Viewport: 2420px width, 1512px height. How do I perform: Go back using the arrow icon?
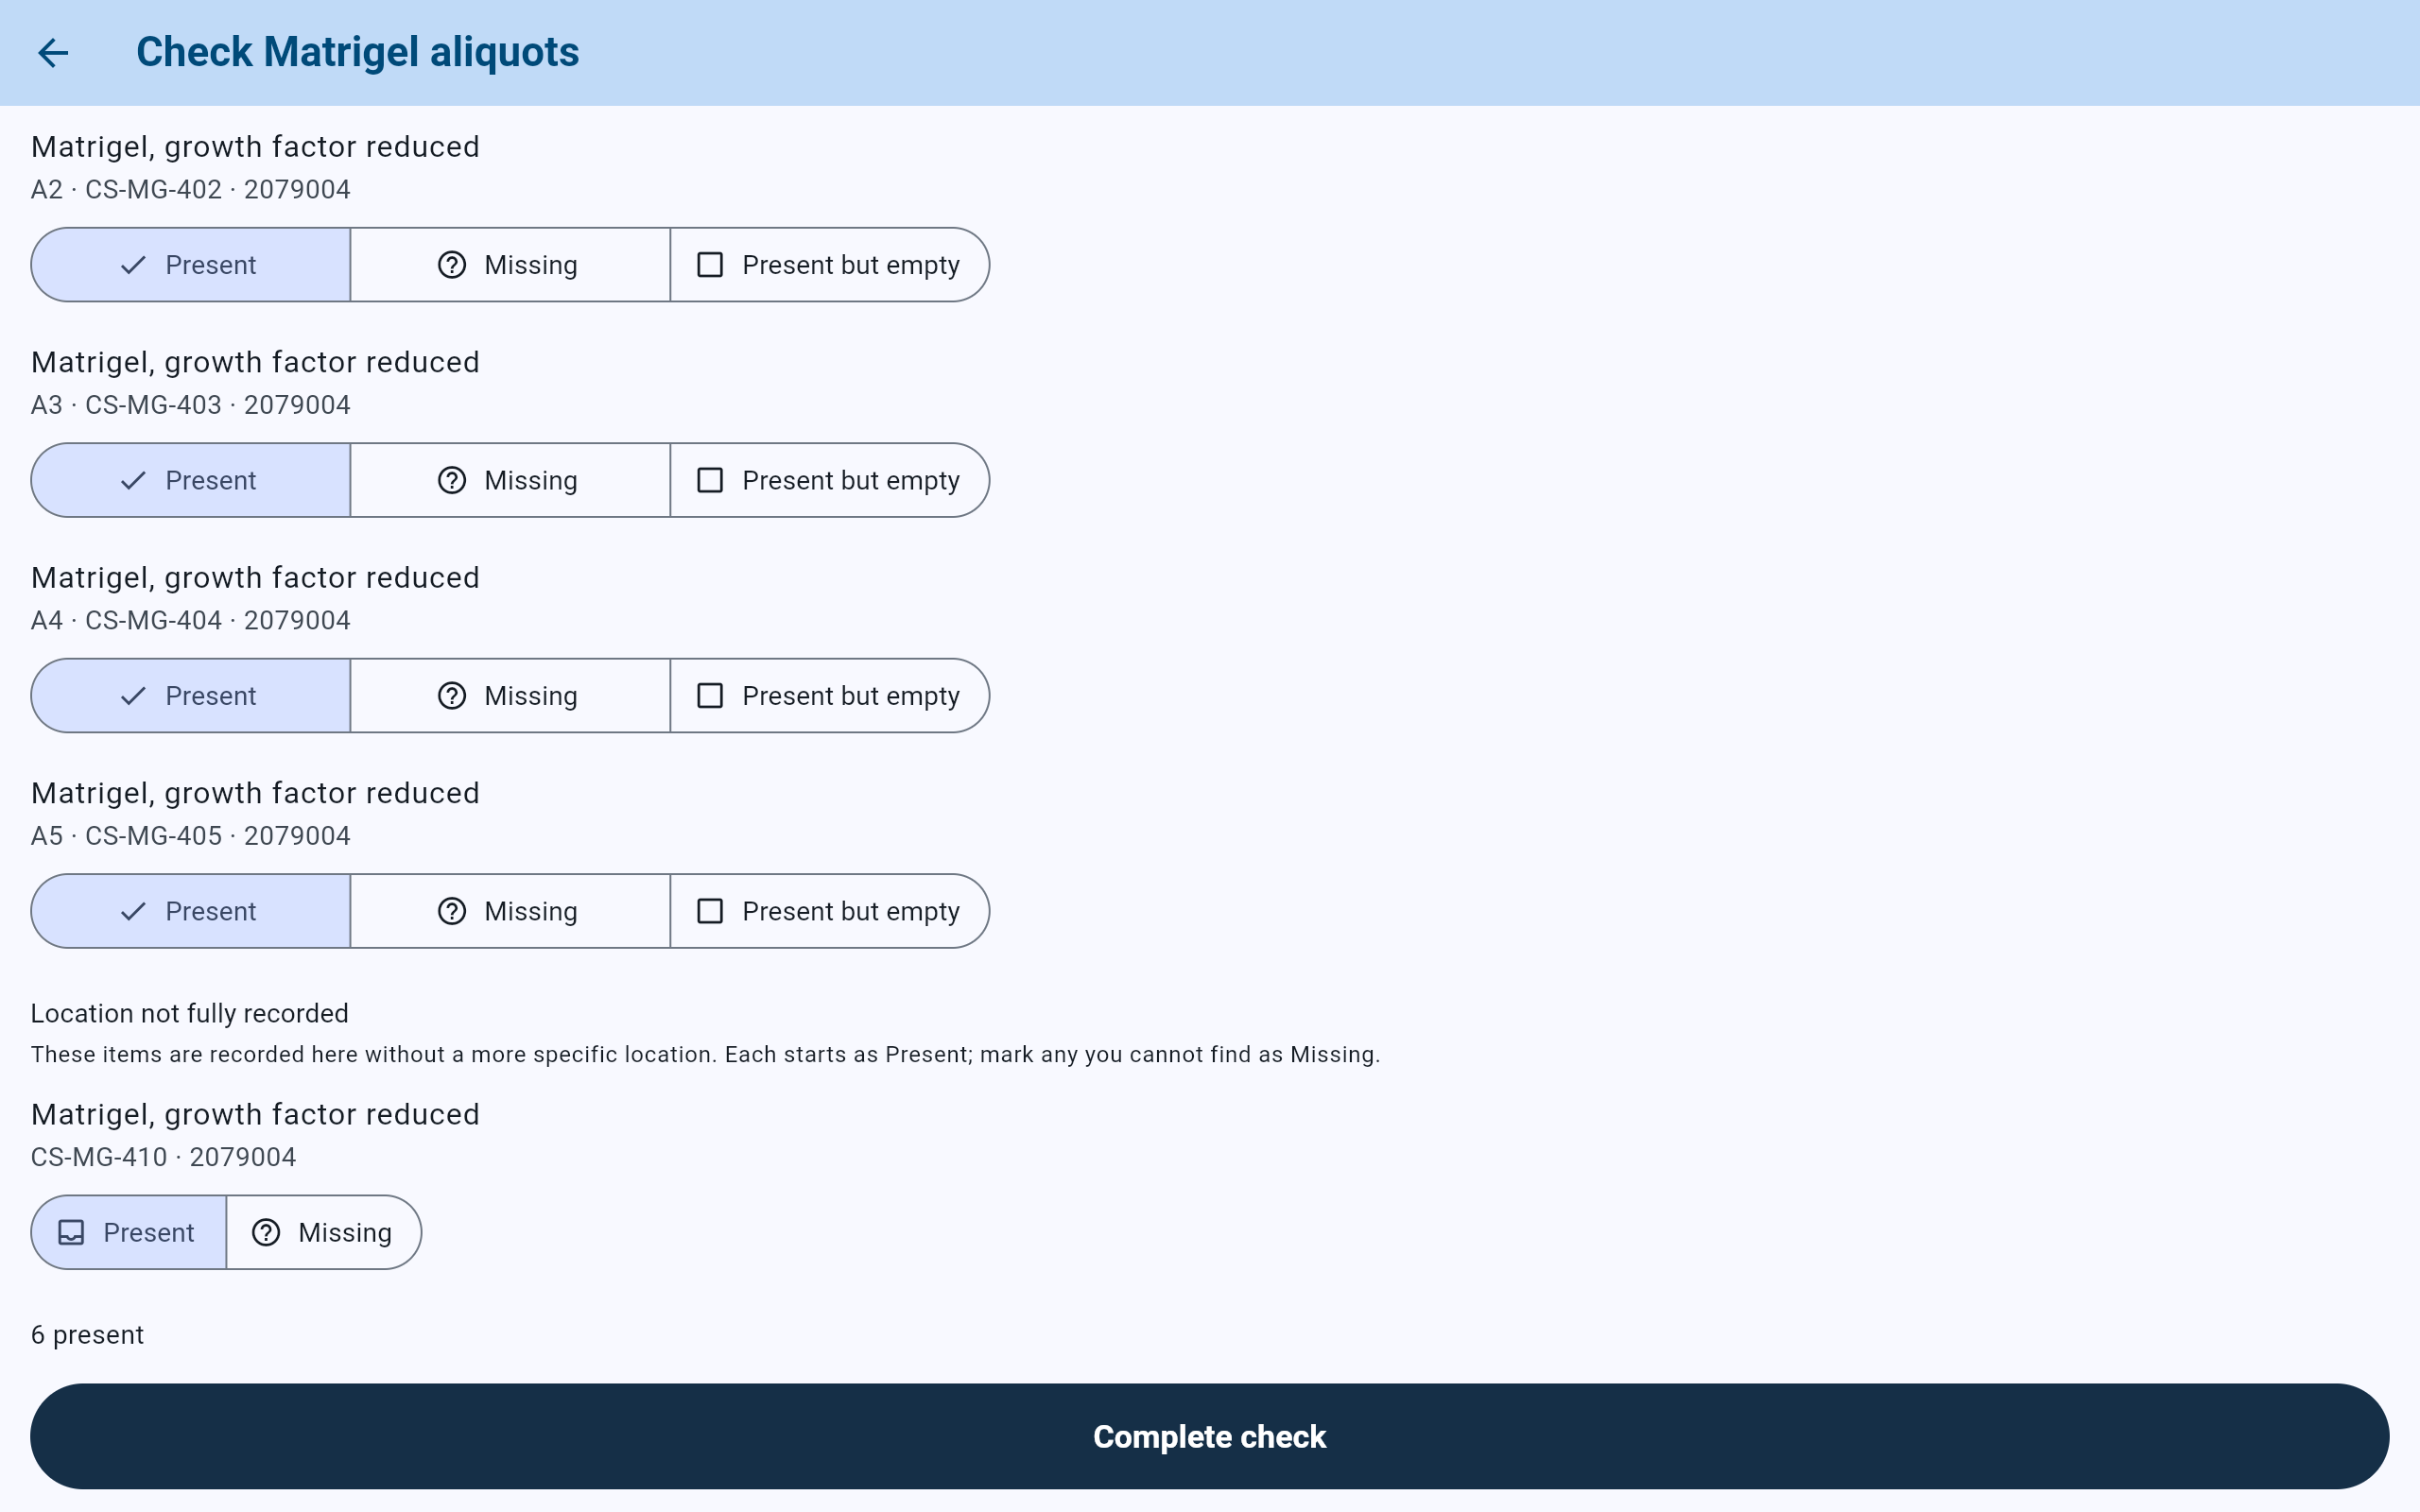[53, 53]
